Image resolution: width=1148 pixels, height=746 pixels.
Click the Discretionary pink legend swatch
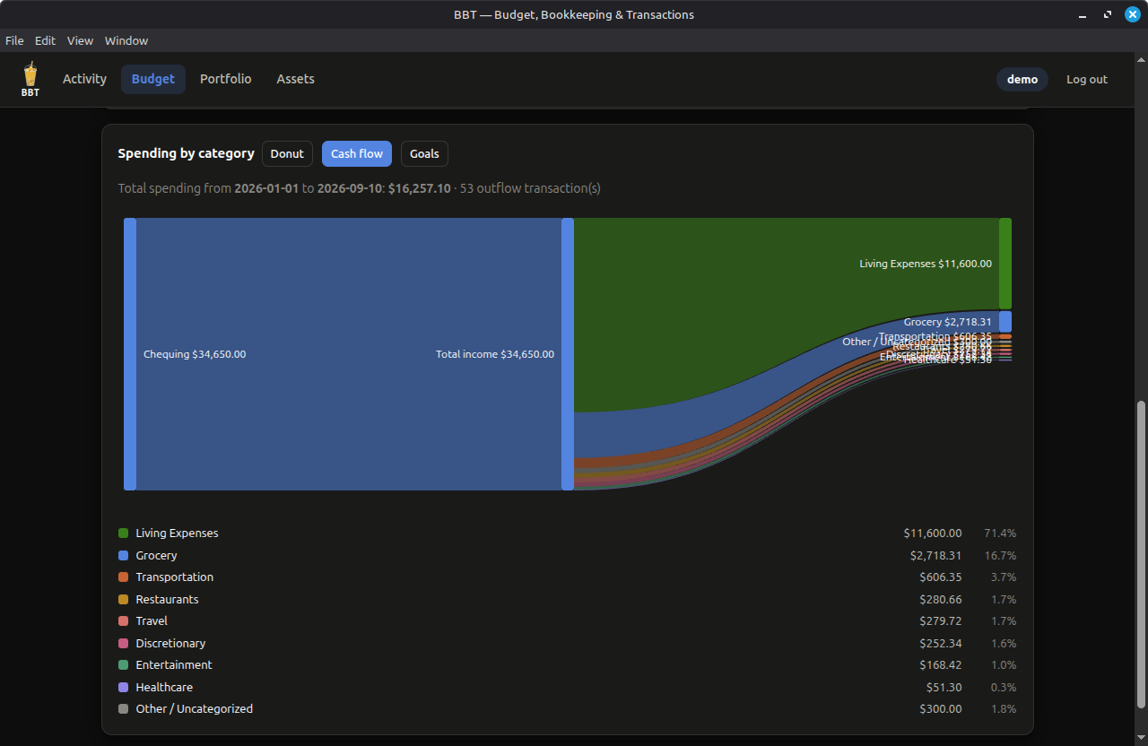(x=124, y=643)
